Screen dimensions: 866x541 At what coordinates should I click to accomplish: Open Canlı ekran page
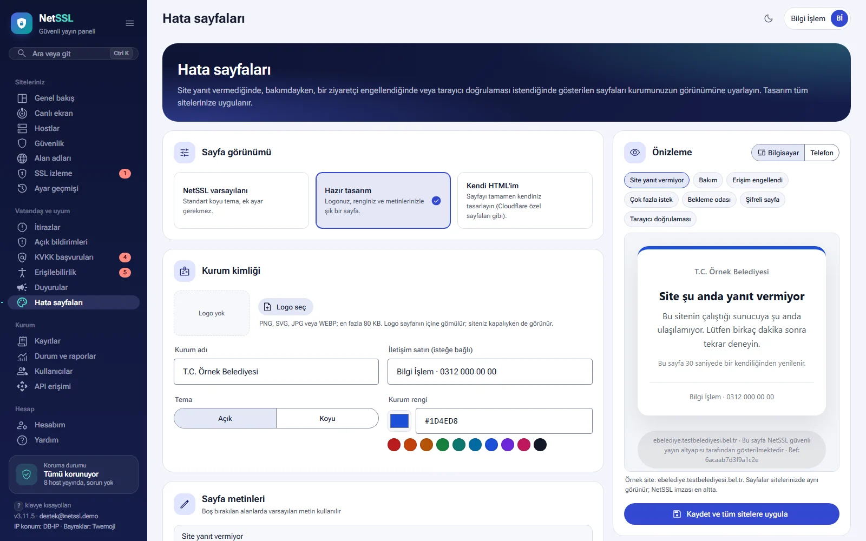[x=74, y=113]
